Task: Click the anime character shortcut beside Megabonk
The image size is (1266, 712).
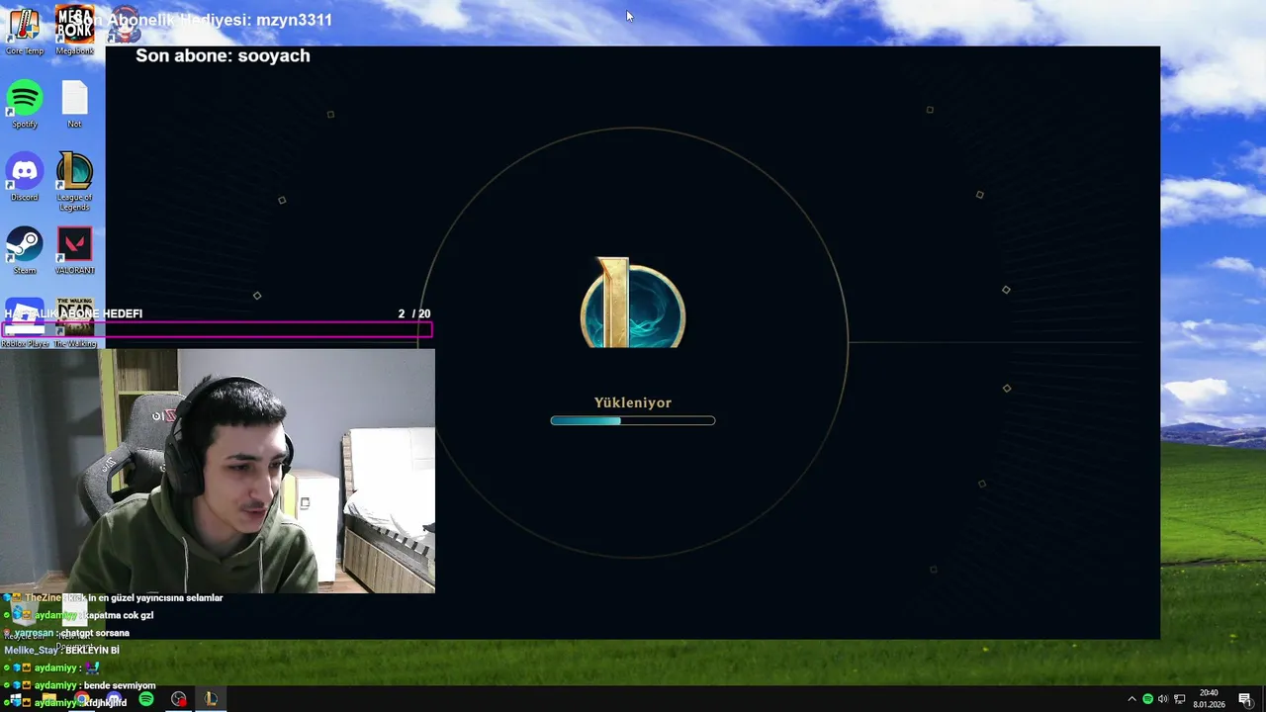Action: point(124,25)
